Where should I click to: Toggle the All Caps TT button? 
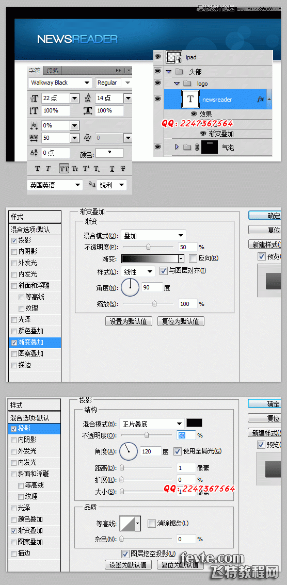(x=64, y=169)
